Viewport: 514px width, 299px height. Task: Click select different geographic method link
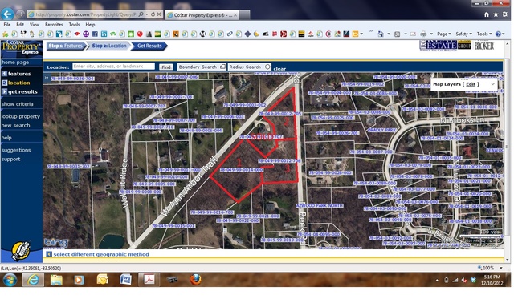(x=101, y=254)
